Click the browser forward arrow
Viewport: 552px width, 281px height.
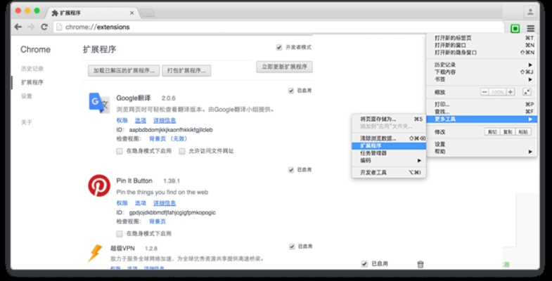tap(31, 27)
